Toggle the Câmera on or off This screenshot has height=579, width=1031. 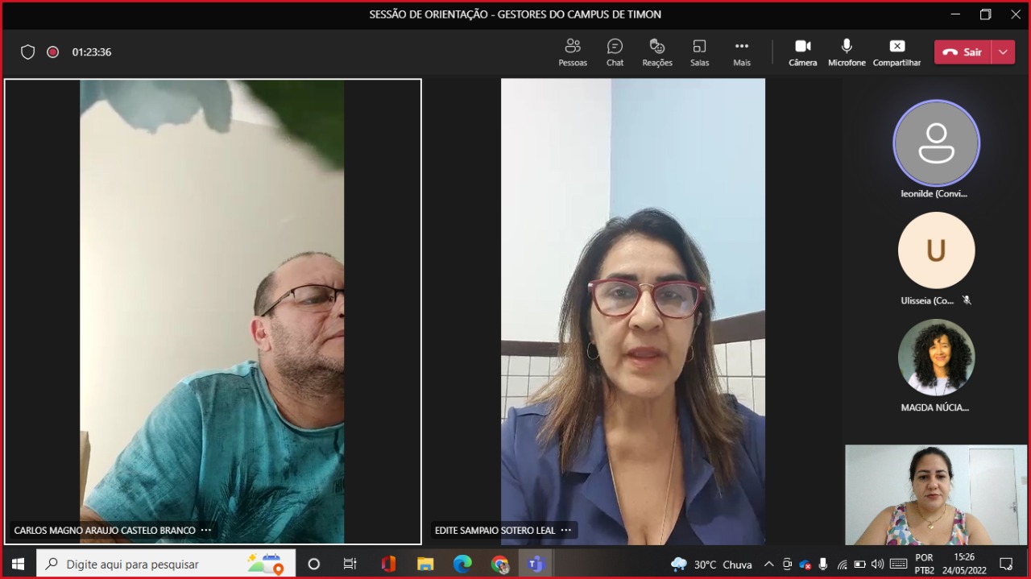point(802,52)
